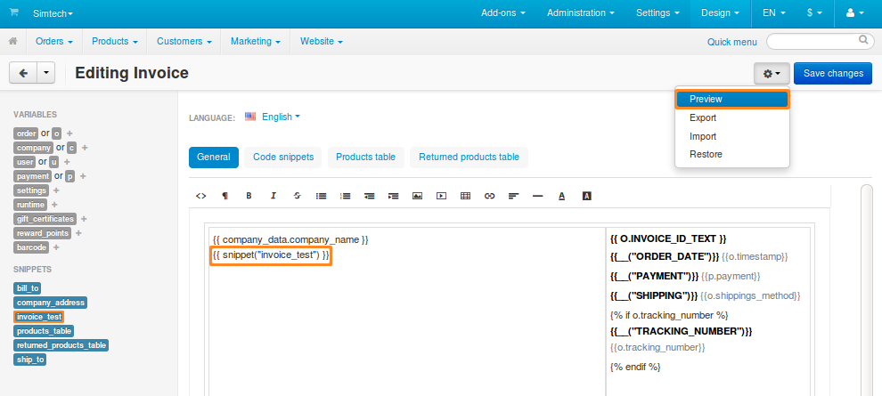This screenshot has width=882, height=396.
Task: Open the Simtech vendor dropdown
Action: coord(53,13)
